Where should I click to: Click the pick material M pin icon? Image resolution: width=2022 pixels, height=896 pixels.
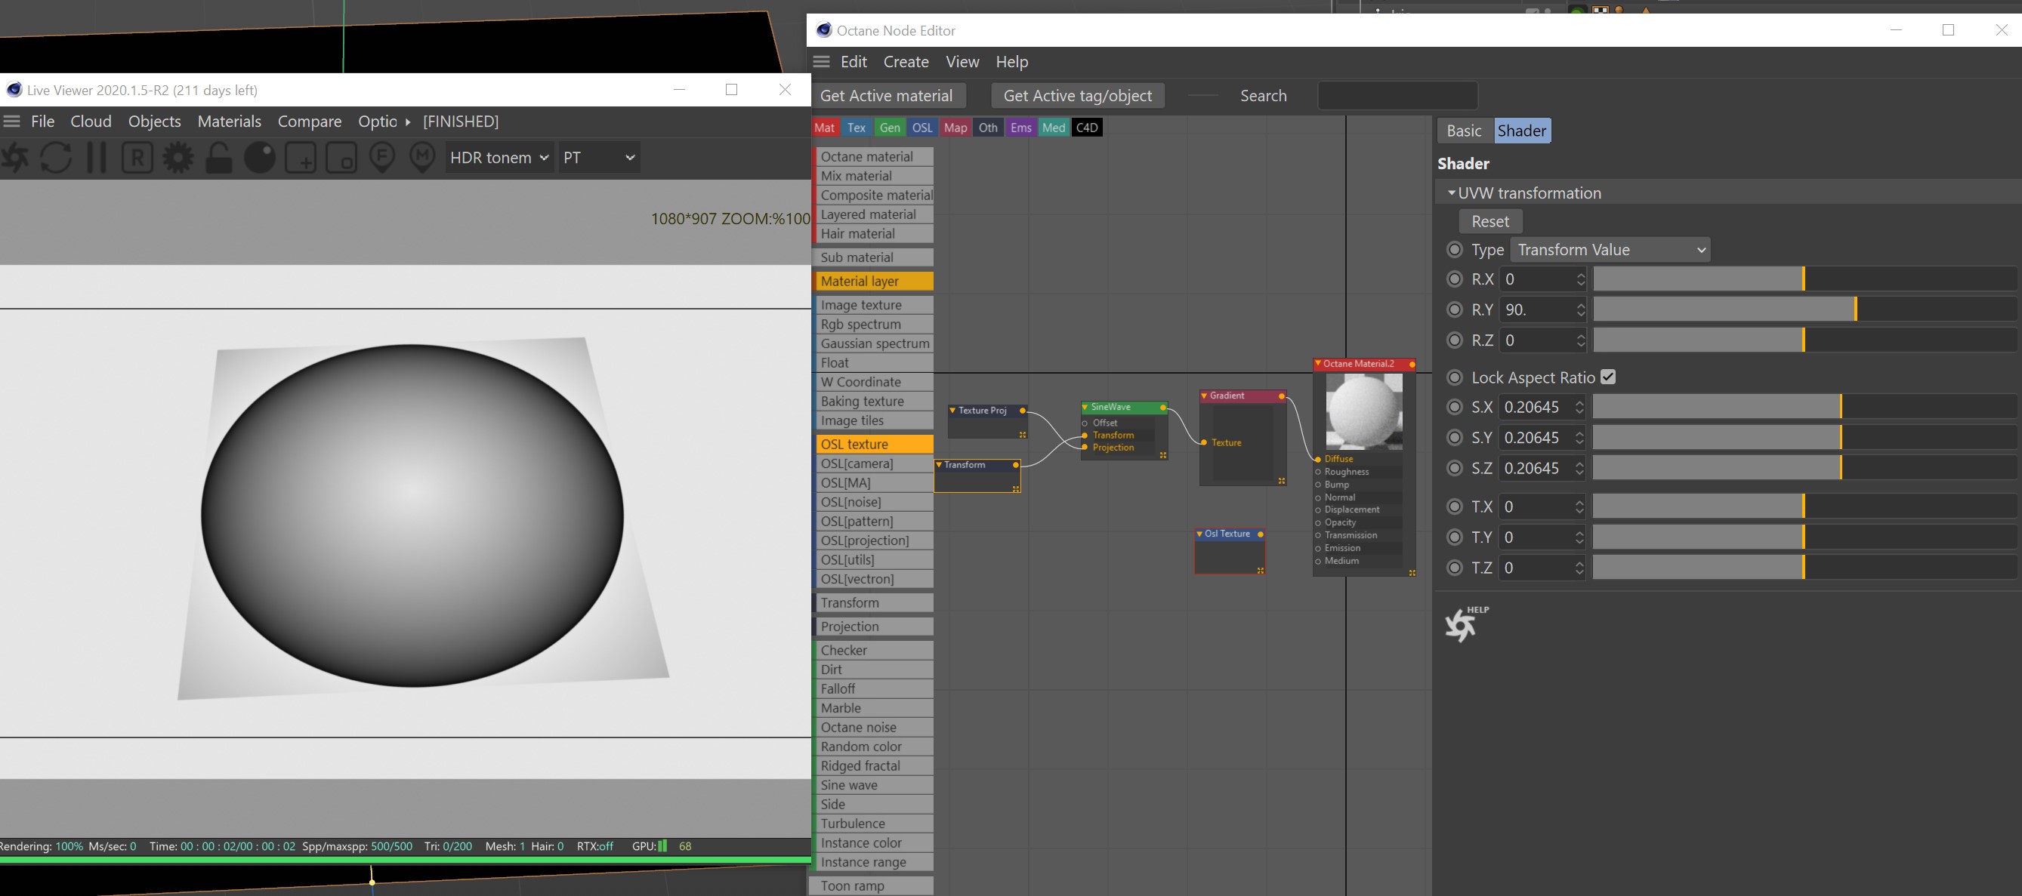pos(422,158)
